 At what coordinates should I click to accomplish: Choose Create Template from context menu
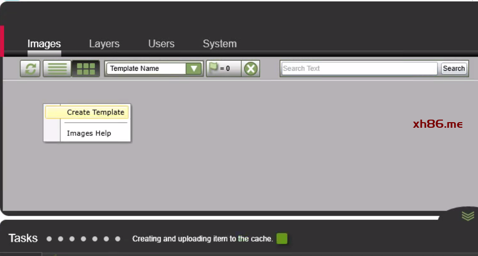coord(95,112)
